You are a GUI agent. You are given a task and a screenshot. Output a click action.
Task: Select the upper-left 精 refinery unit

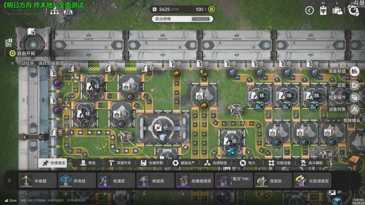(x=94, y=87)
